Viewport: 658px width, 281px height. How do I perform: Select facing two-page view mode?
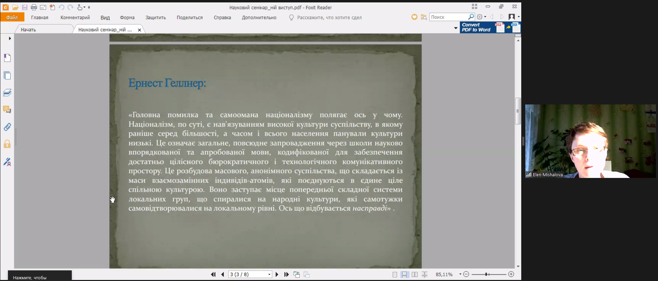coord(415,274)
